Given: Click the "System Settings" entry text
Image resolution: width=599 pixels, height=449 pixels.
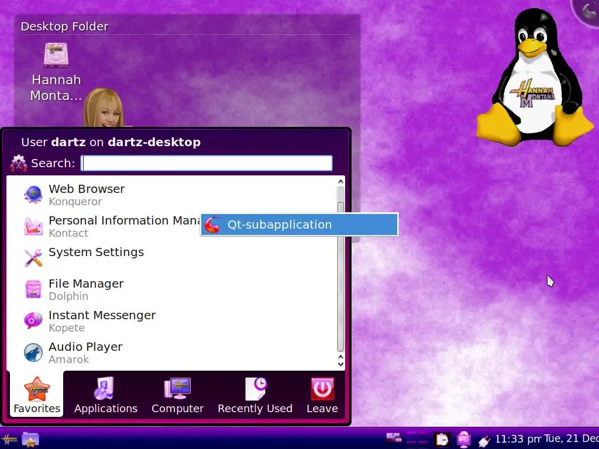Looking at the screenshot, I should (97, 252).
